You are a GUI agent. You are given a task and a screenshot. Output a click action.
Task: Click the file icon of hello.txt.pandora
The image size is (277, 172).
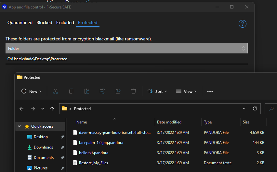point(75,152)
